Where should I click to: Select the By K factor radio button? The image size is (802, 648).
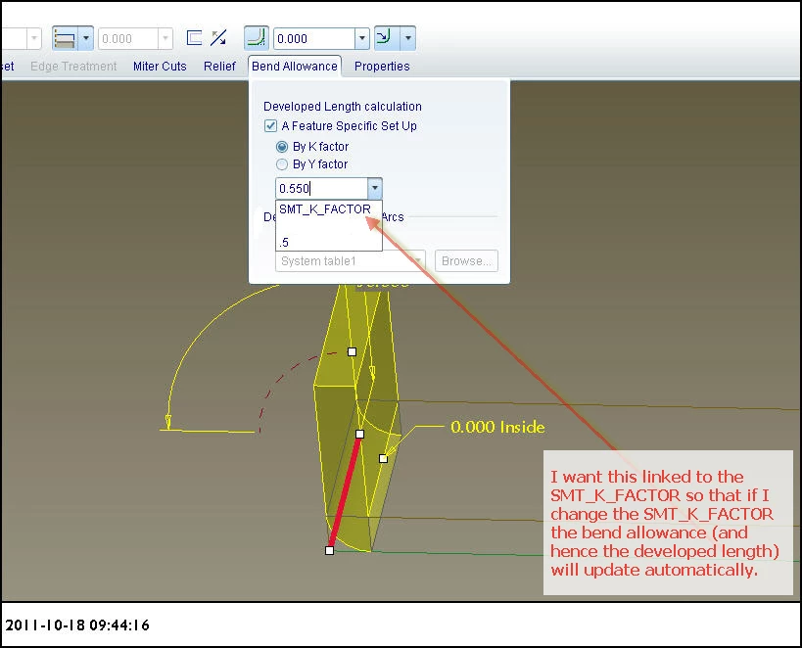click(x=282, y=147)
